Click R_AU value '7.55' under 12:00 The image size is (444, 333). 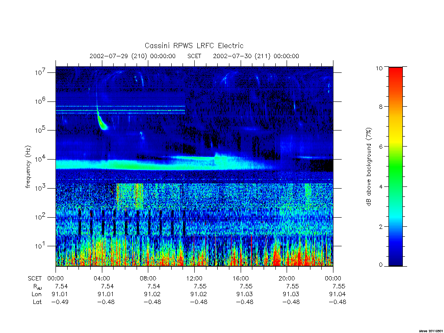coord(200,286)
